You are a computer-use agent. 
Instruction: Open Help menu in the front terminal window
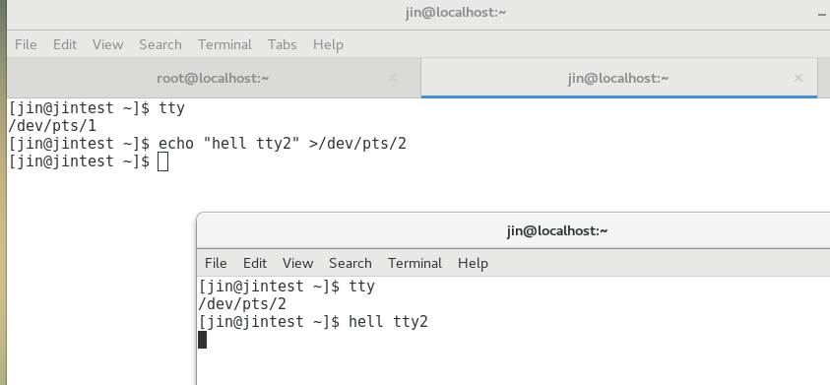pyautogui.click(x=473, y=263)
